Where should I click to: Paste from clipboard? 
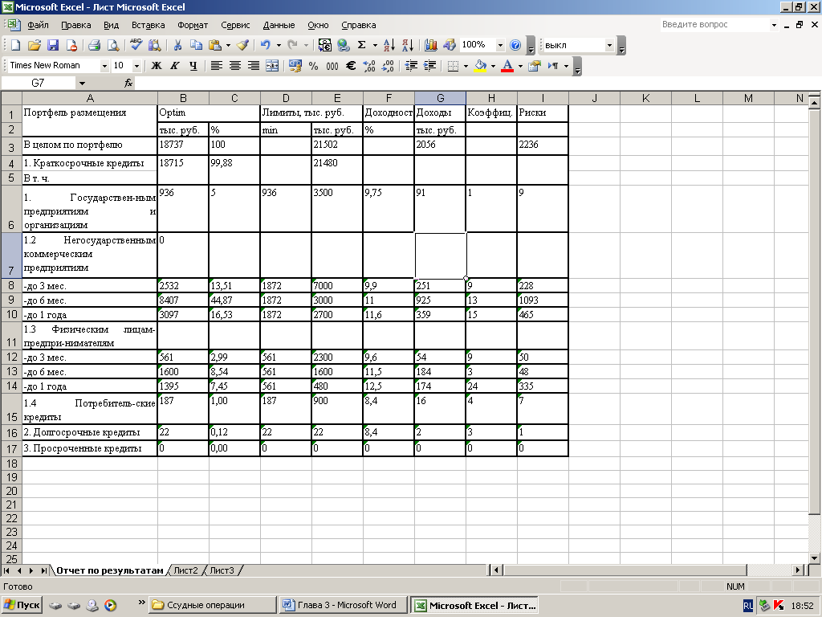pos(215,46)
